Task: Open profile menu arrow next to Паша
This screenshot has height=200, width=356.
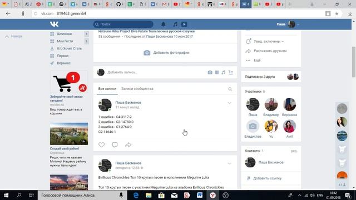Action: 298,24
